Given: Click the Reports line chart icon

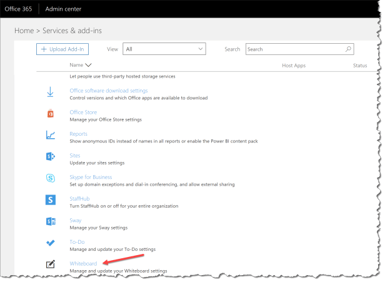Looking at the screenshot, I should [51, 135].
